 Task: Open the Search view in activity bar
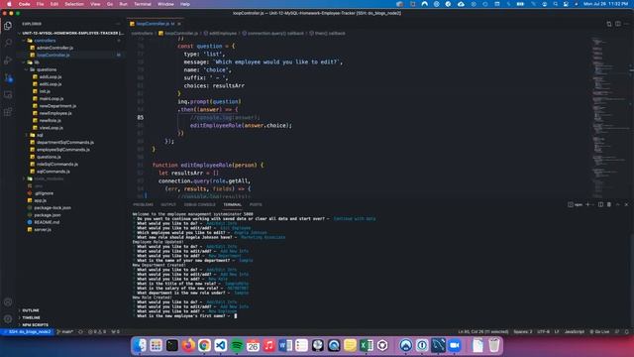tap(8, 43)
